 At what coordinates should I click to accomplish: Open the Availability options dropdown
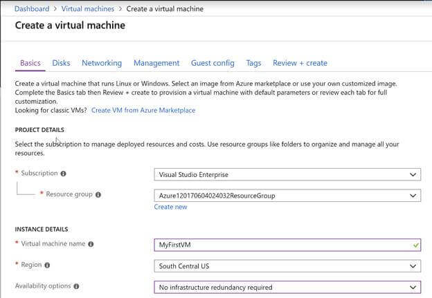287,287
